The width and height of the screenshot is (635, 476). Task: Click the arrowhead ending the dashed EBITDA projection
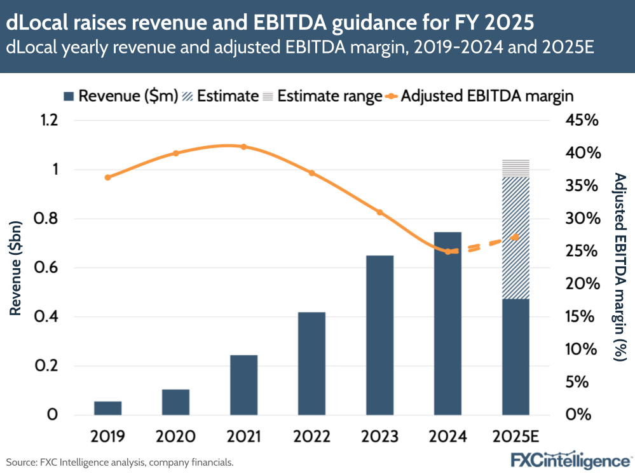[x=516, y=236]
